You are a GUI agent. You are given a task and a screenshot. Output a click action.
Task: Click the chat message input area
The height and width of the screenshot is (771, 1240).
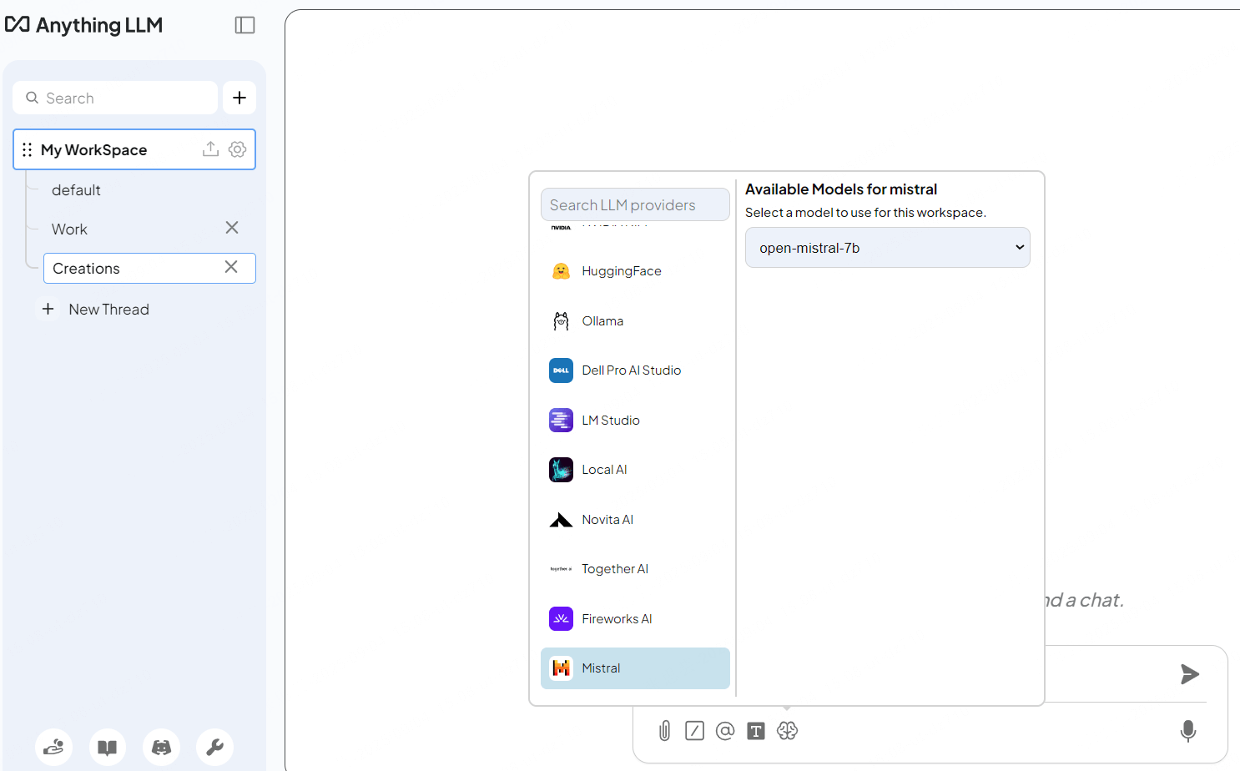(x=1108, y=674)
